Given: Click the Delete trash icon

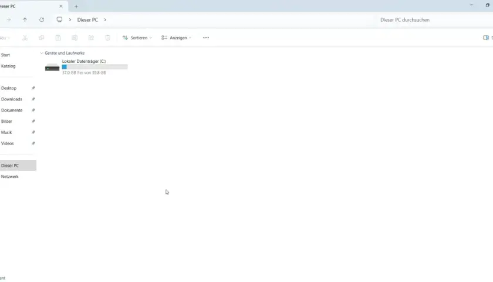Looking at the screenshot, I should [x=108, y=38].
